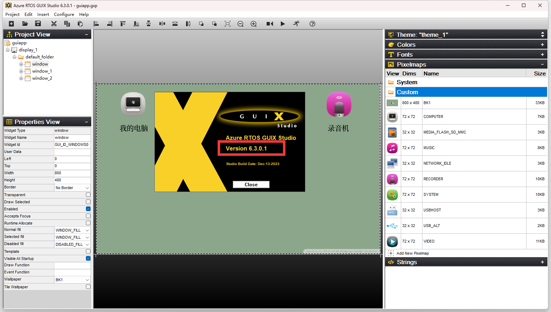The height and width of the screenshot is (312, 551).
Task: Open a project using the folder icon
Action: [x=25, y=24]
